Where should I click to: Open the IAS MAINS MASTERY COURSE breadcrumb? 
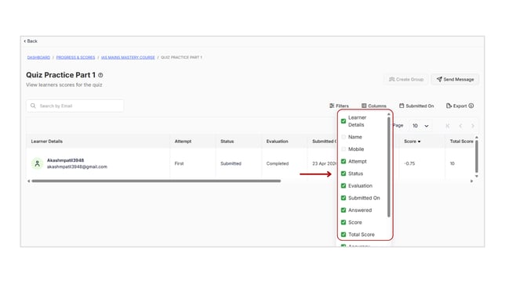[128, 58]
